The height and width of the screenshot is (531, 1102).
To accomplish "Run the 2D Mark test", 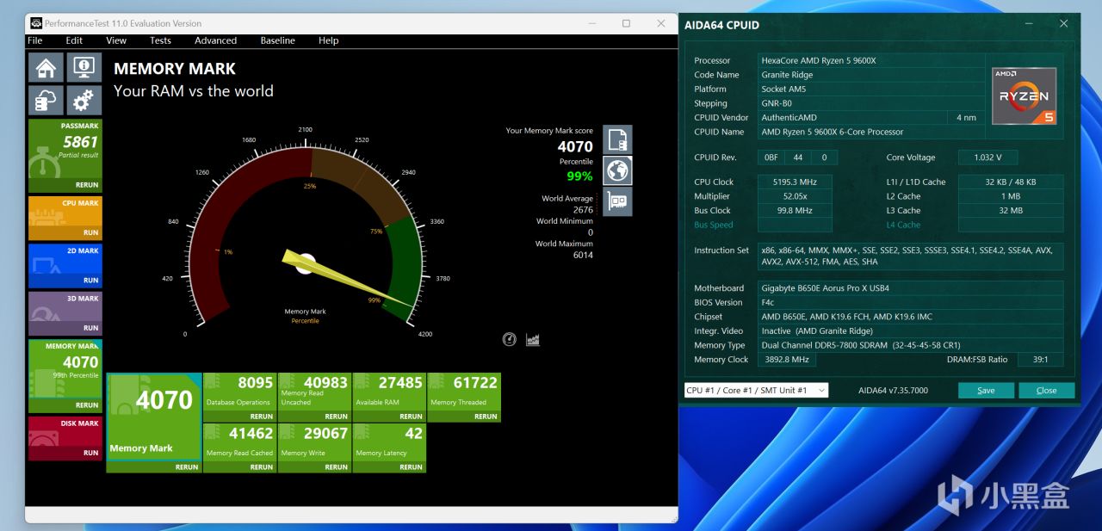I will click(90, 280).
